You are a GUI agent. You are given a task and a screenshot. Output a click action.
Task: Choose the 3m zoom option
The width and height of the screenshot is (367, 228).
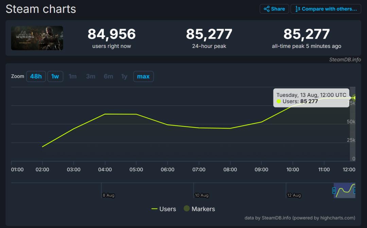(x=90, y=76)
